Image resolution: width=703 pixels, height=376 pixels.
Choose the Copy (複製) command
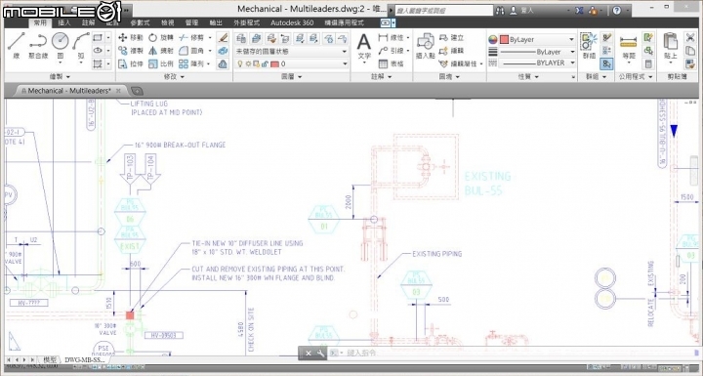131,51
